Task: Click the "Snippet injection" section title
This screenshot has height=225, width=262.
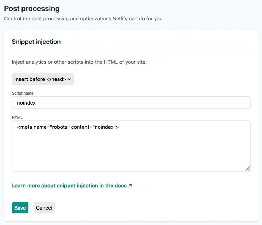Action: coord(36,42)
